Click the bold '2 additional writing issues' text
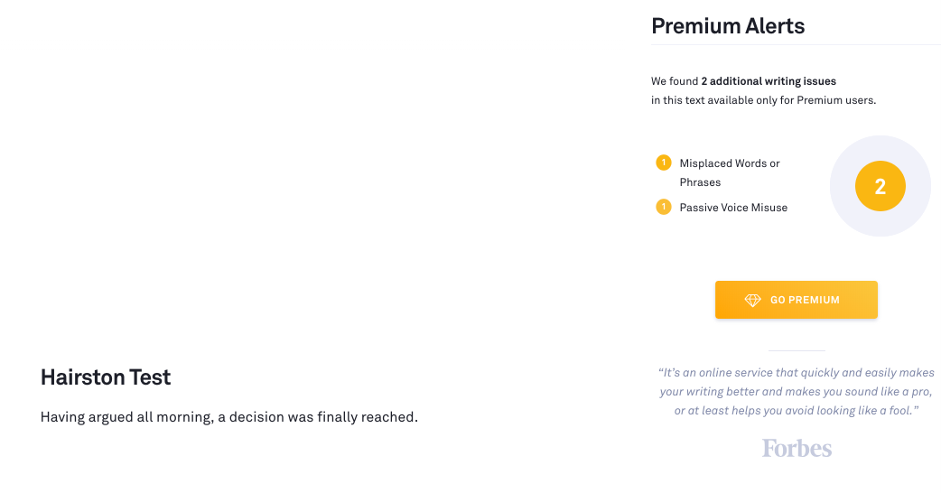 769,81
